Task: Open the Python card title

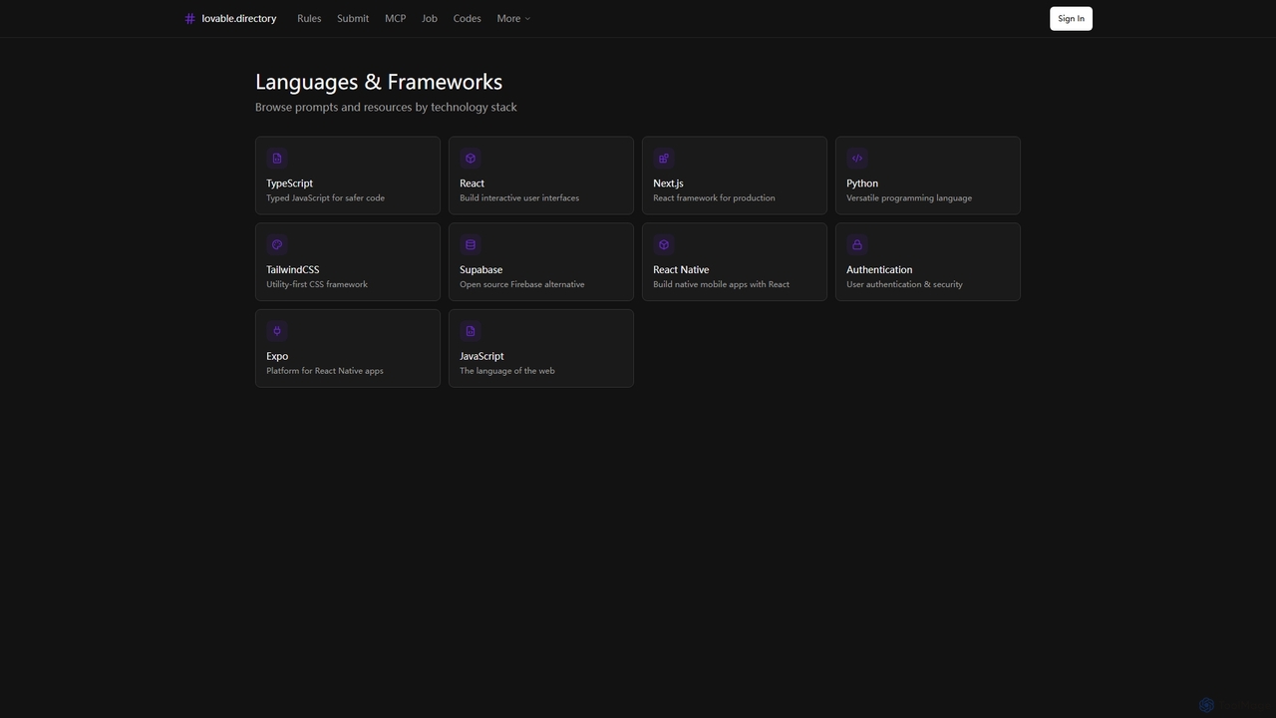Action: pos(862,183)
